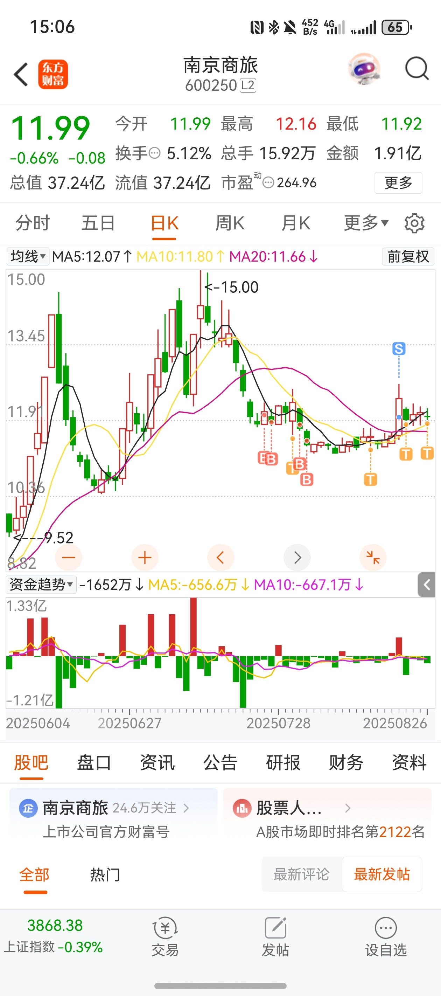Expand the 更多 chart period dropdown
Image resolution: width=441 pixels, height=996 pixels.
[366, 223]
